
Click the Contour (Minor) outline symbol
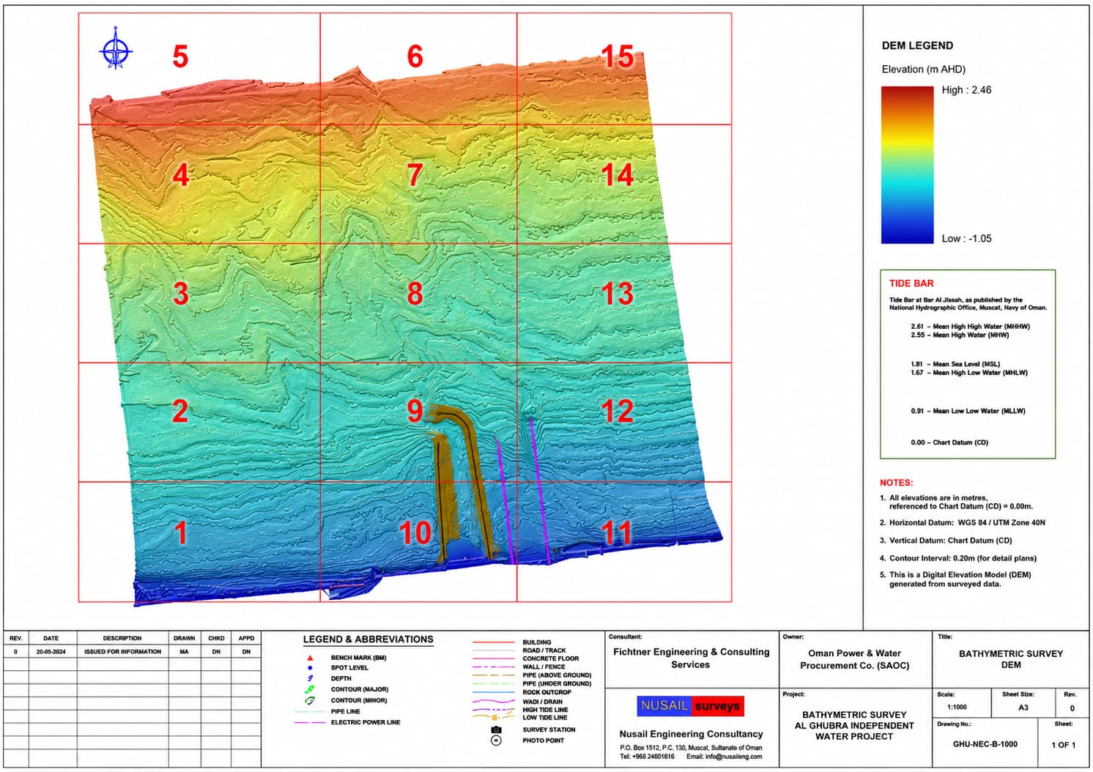click(311, 700)
